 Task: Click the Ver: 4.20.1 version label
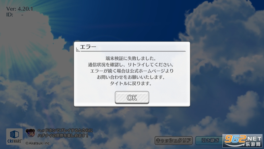20,9
